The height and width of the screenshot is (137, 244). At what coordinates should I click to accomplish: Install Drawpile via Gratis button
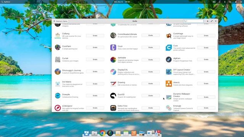pyautogui.click(x=95, y=96)
